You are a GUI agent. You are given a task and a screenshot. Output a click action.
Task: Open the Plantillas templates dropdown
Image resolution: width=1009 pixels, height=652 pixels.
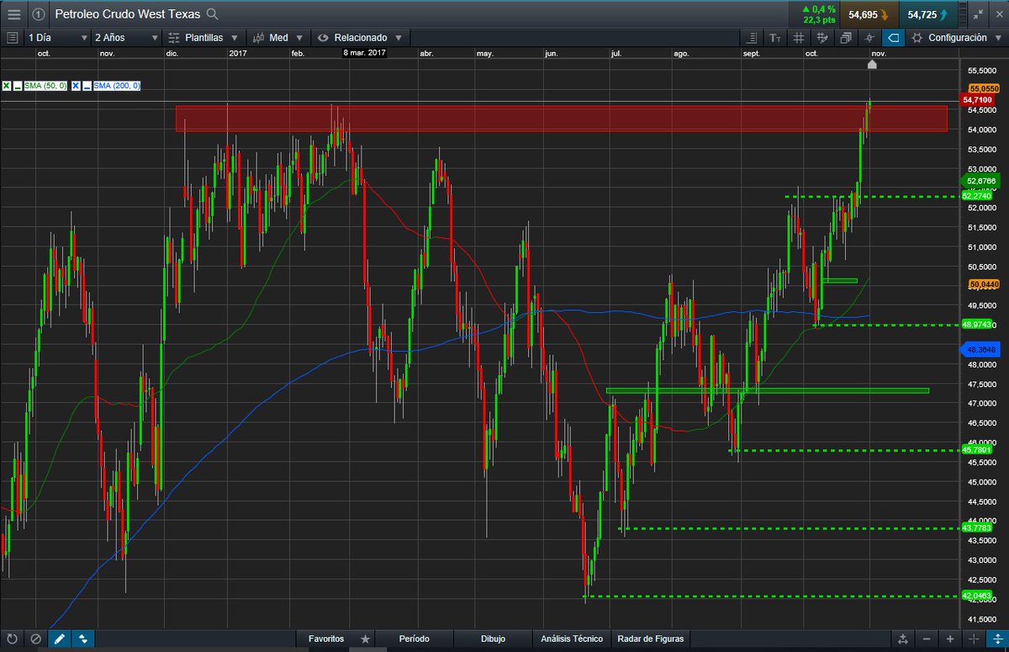tap(204, 38)
